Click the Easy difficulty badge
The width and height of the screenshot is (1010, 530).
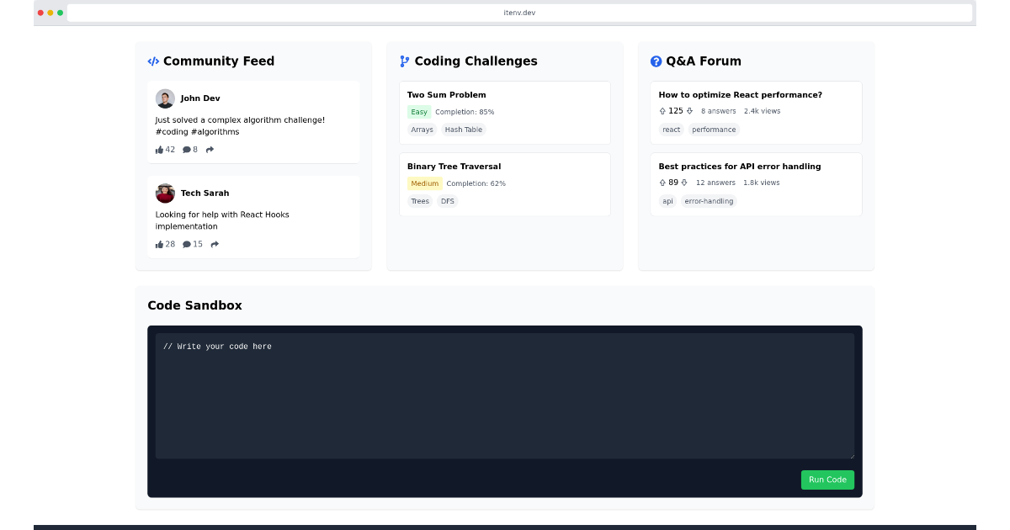tap(419, 111)
